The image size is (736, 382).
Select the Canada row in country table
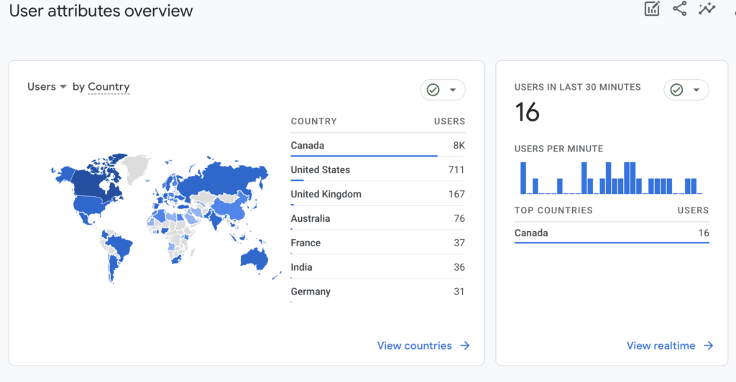coord(378,145)
